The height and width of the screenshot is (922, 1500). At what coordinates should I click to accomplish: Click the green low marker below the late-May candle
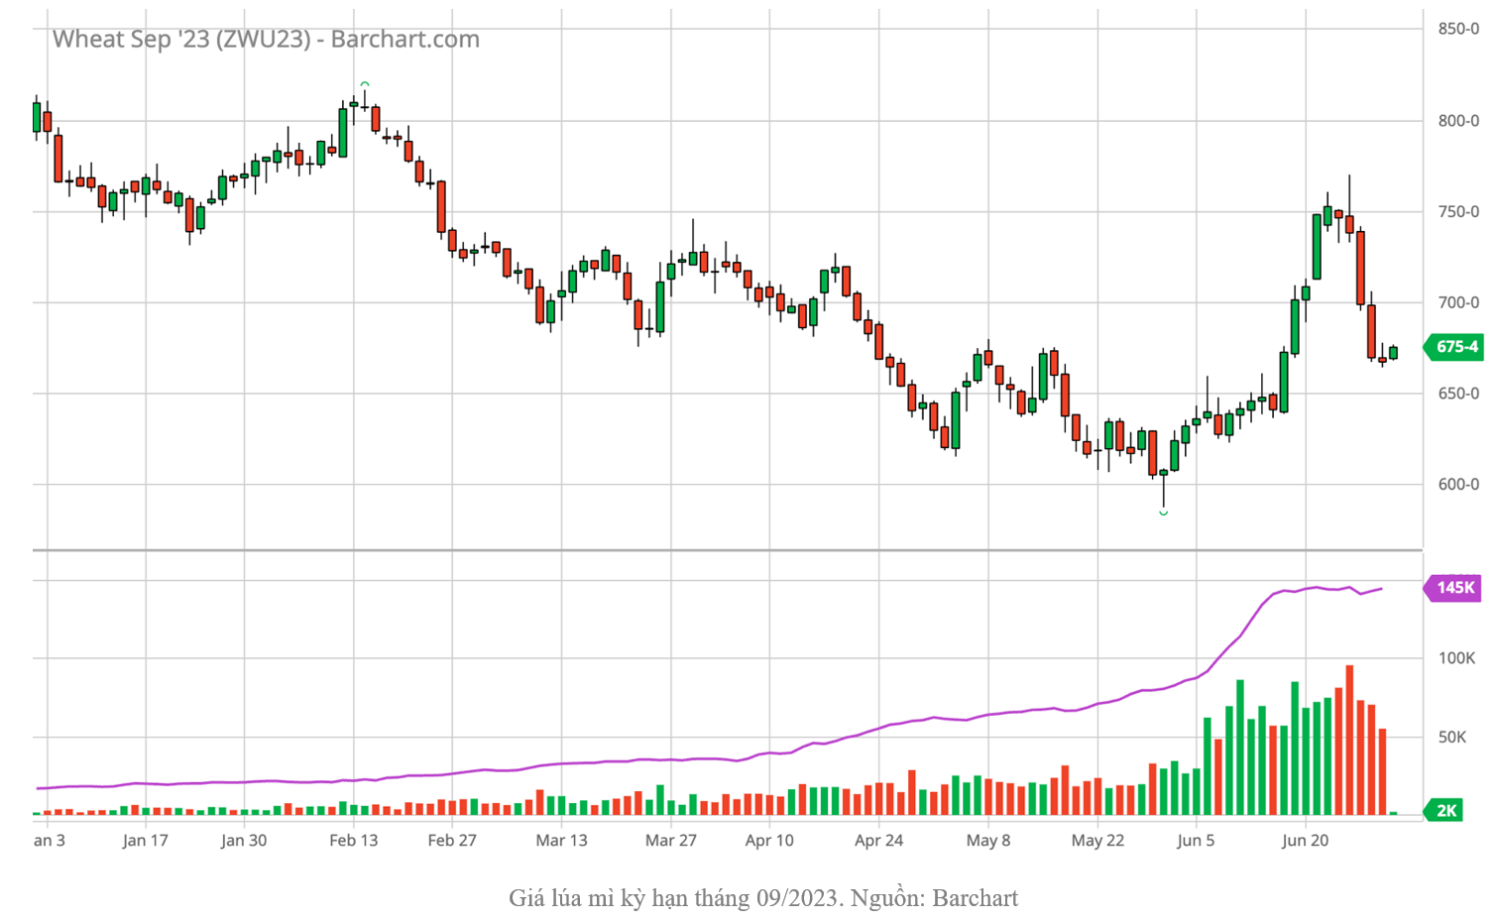[x=1164, y=513]
